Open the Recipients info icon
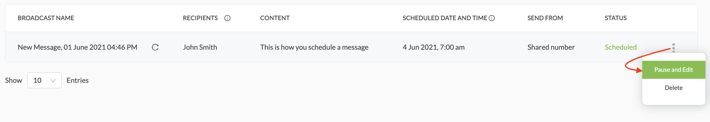This screenshot has height=122, width=710. pyautogui.click(x=227, y=18)
